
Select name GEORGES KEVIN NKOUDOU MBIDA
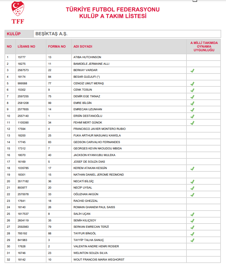97,149
